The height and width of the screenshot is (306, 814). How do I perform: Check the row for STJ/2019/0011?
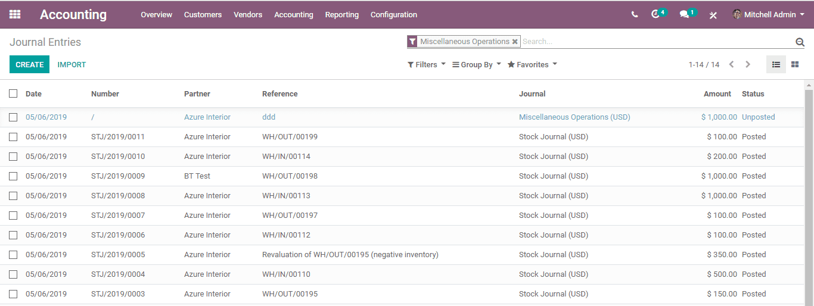coord(13,137)
